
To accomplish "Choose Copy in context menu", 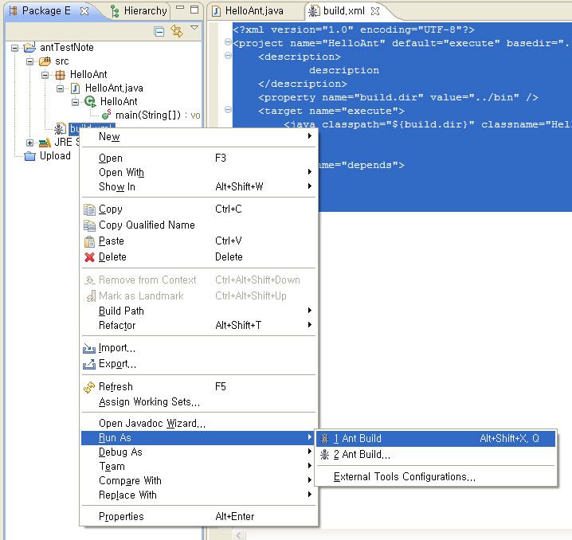I will (199, 209).
